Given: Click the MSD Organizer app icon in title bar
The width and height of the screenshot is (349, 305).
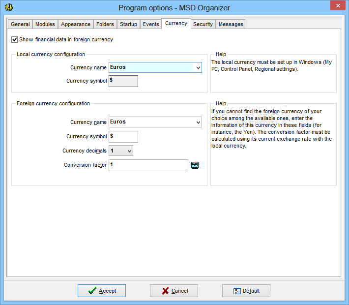Looking at the screenshot, I should click(9, 7).
